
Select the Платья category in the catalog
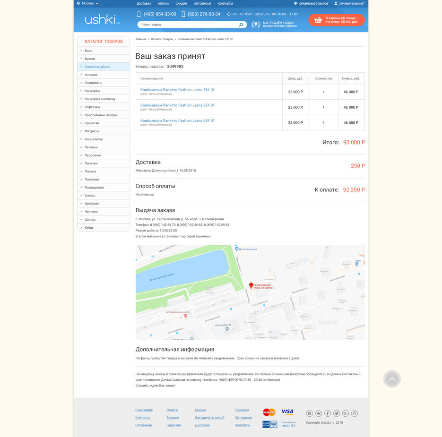pos(104,171)
